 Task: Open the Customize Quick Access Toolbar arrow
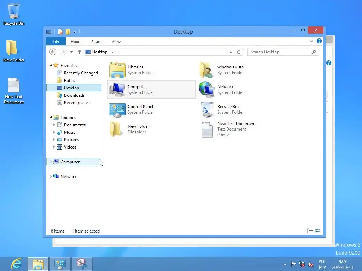tap(75, 32)
